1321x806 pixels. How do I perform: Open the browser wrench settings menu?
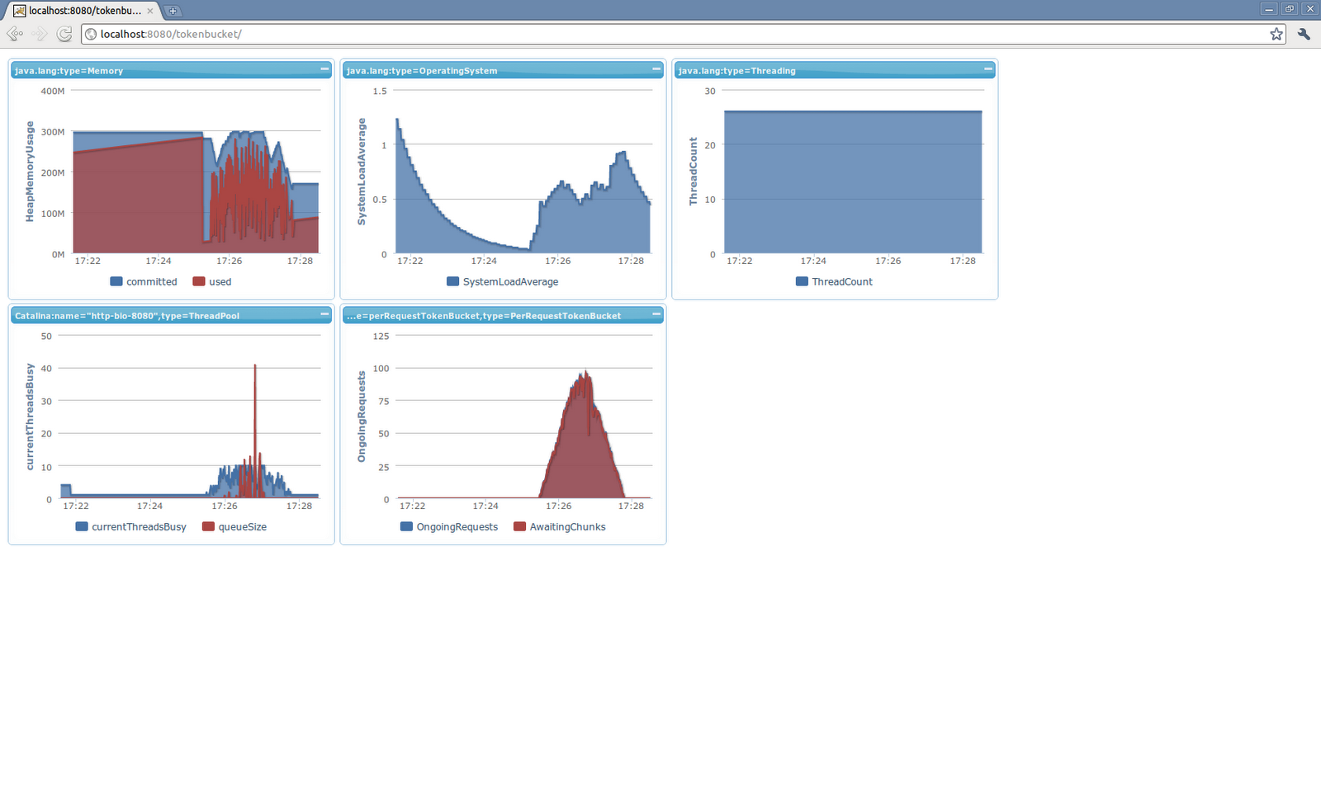(1304, 34)
